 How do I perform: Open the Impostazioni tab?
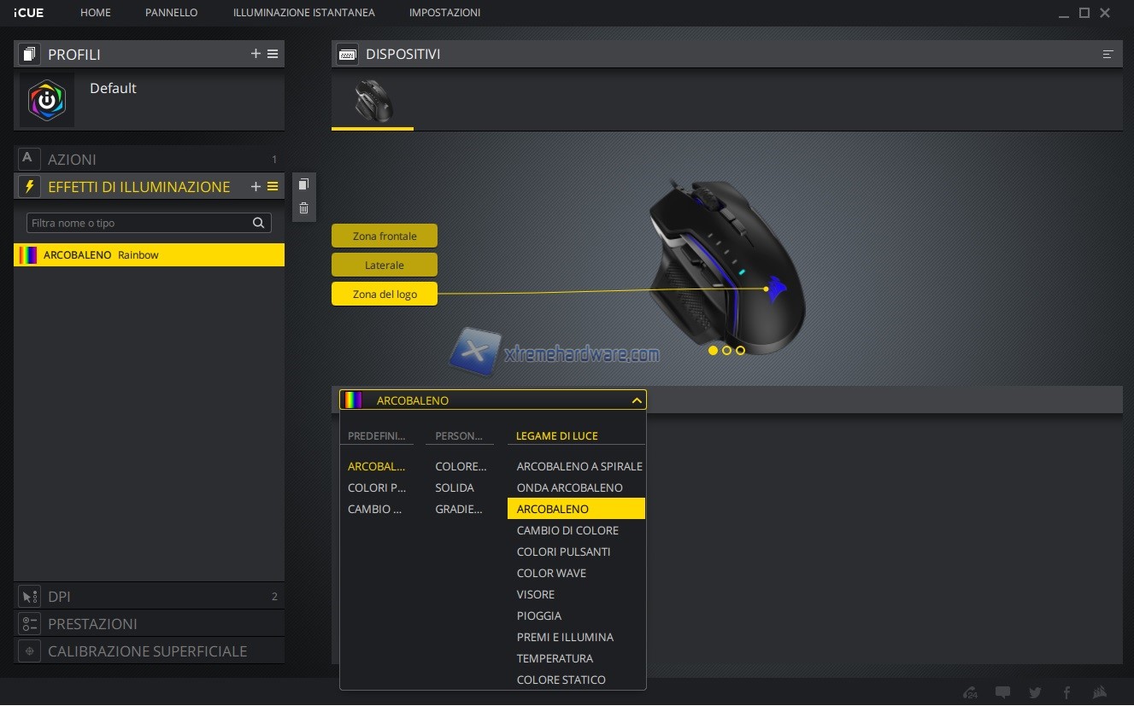click(444, 13)
